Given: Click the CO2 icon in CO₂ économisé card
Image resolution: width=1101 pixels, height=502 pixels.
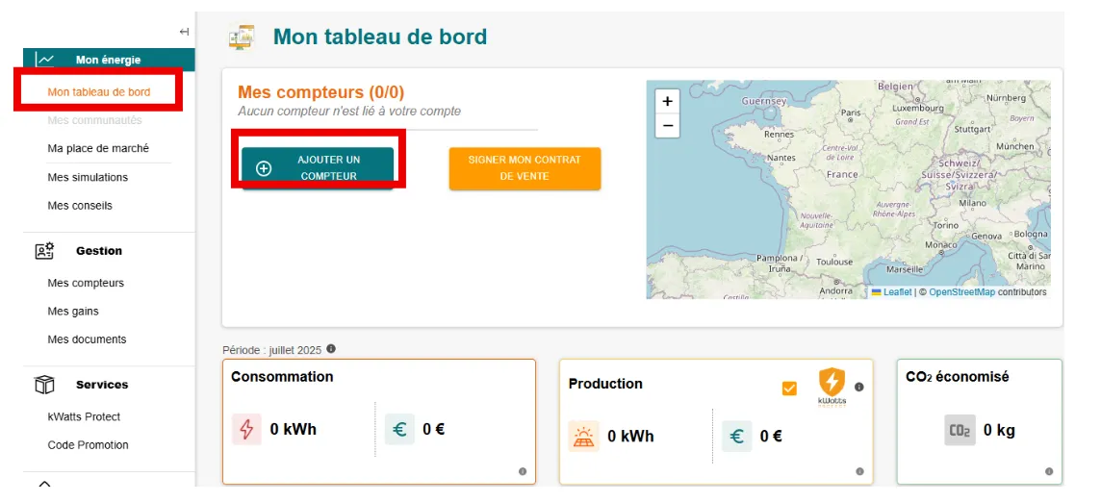Looking at the screenshot, I should coord(960,430).
